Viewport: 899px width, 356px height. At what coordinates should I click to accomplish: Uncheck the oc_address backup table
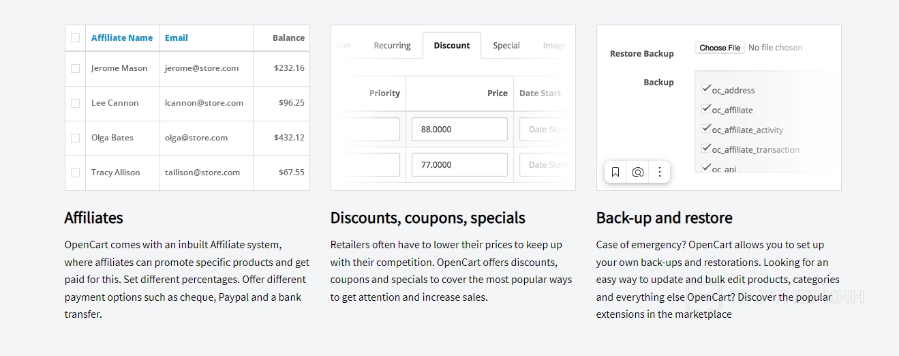[706, 89]
